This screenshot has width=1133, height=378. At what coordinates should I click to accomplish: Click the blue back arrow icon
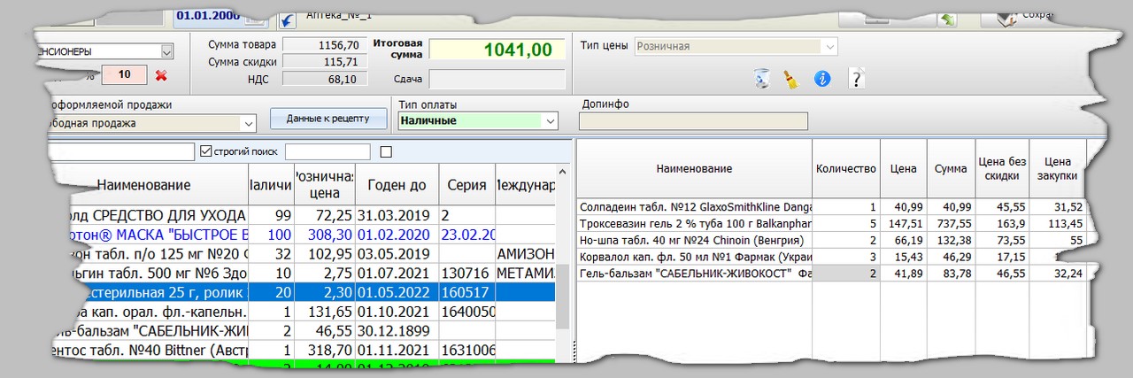pos(287,19)
